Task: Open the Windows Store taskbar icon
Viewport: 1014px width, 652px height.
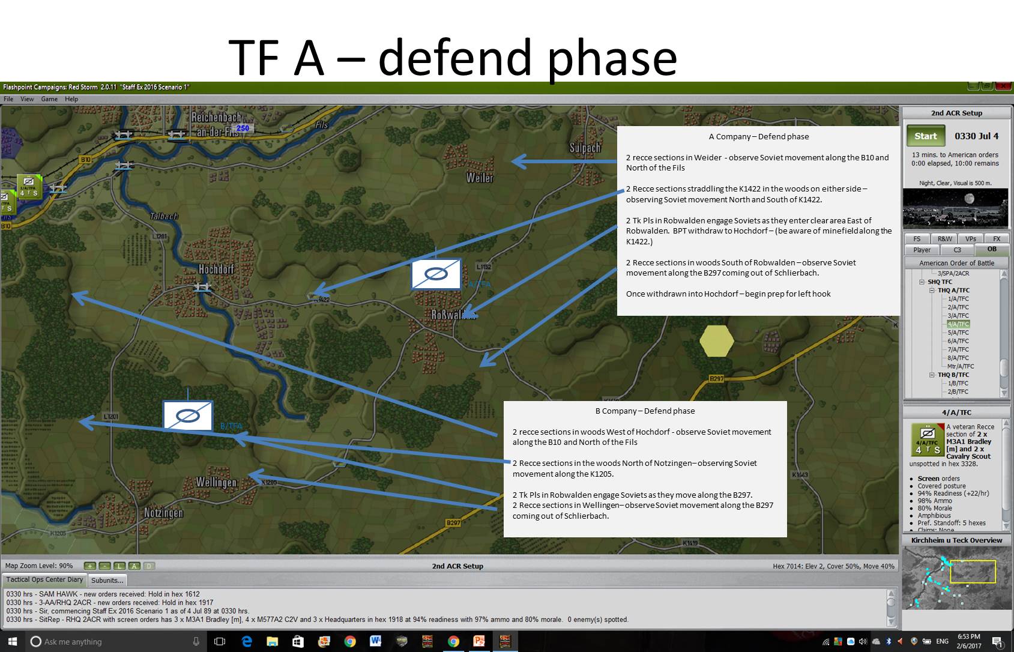Action: (x=298, y=641)
